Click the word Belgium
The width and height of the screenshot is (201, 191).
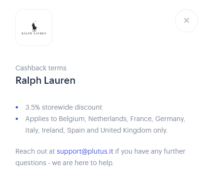pyautogui.click(x=72, y=119)
